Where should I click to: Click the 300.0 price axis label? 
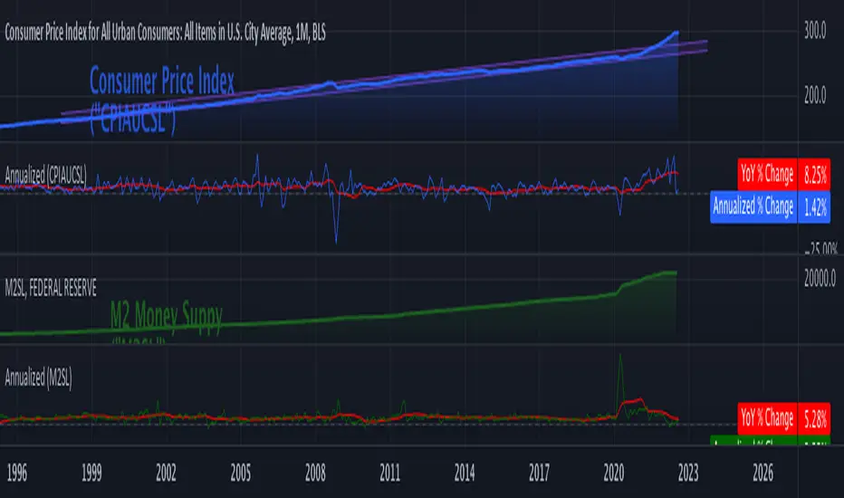(817, 32)
